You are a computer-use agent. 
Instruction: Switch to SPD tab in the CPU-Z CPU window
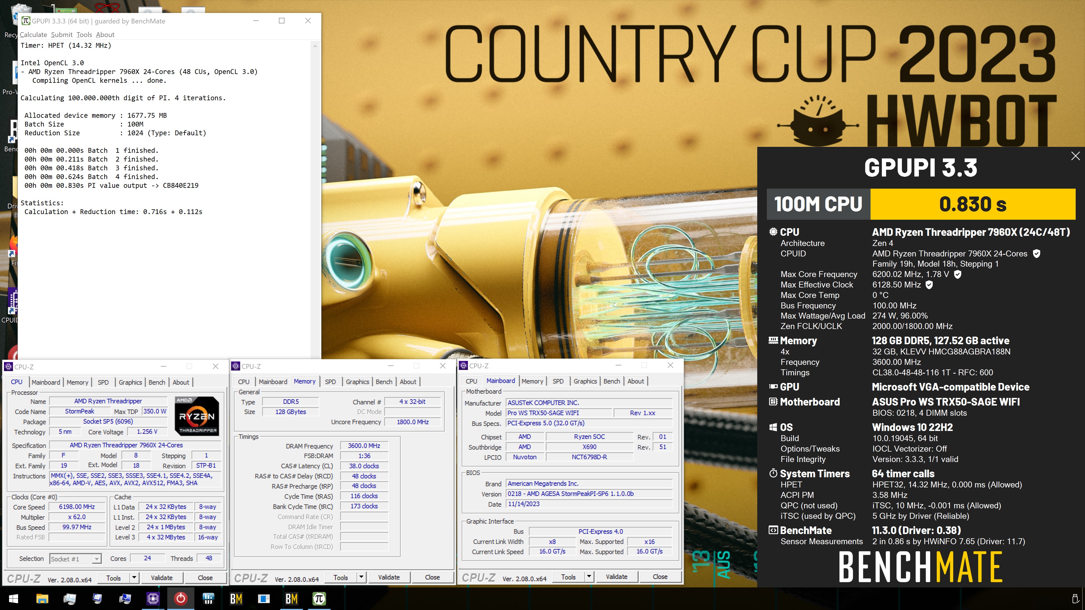point(103,382)
